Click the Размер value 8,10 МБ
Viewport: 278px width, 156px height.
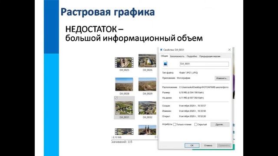pos(191,92)
